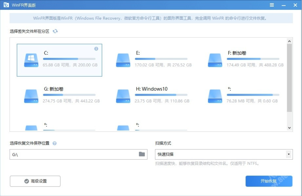Click the partition list scrollbar thumb
302x196 pixels.
pyautogui.click(x=289, y=78)
